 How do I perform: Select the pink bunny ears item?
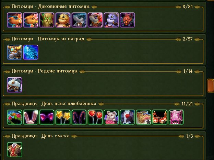pyautogui.click(x=31, y=117)
